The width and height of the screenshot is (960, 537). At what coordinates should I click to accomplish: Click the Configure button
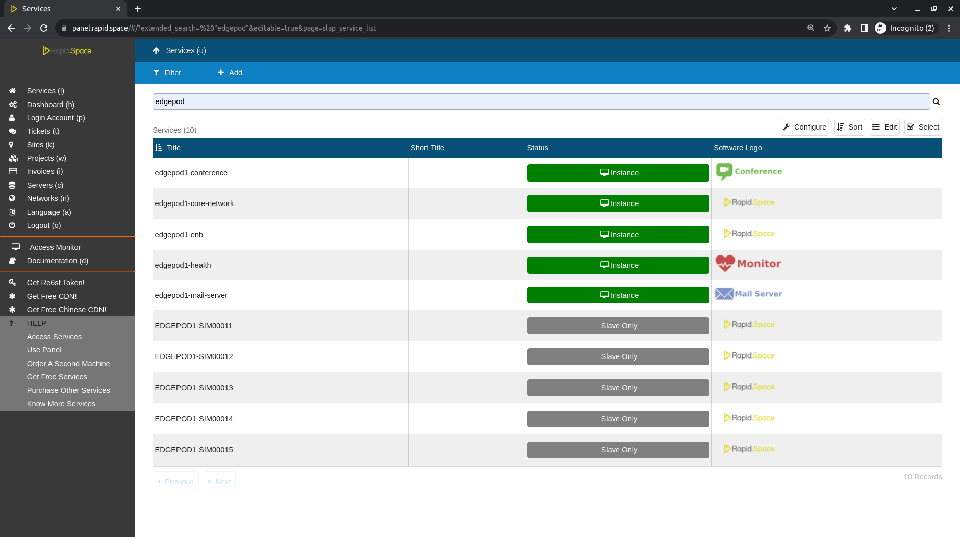[804, 127]
